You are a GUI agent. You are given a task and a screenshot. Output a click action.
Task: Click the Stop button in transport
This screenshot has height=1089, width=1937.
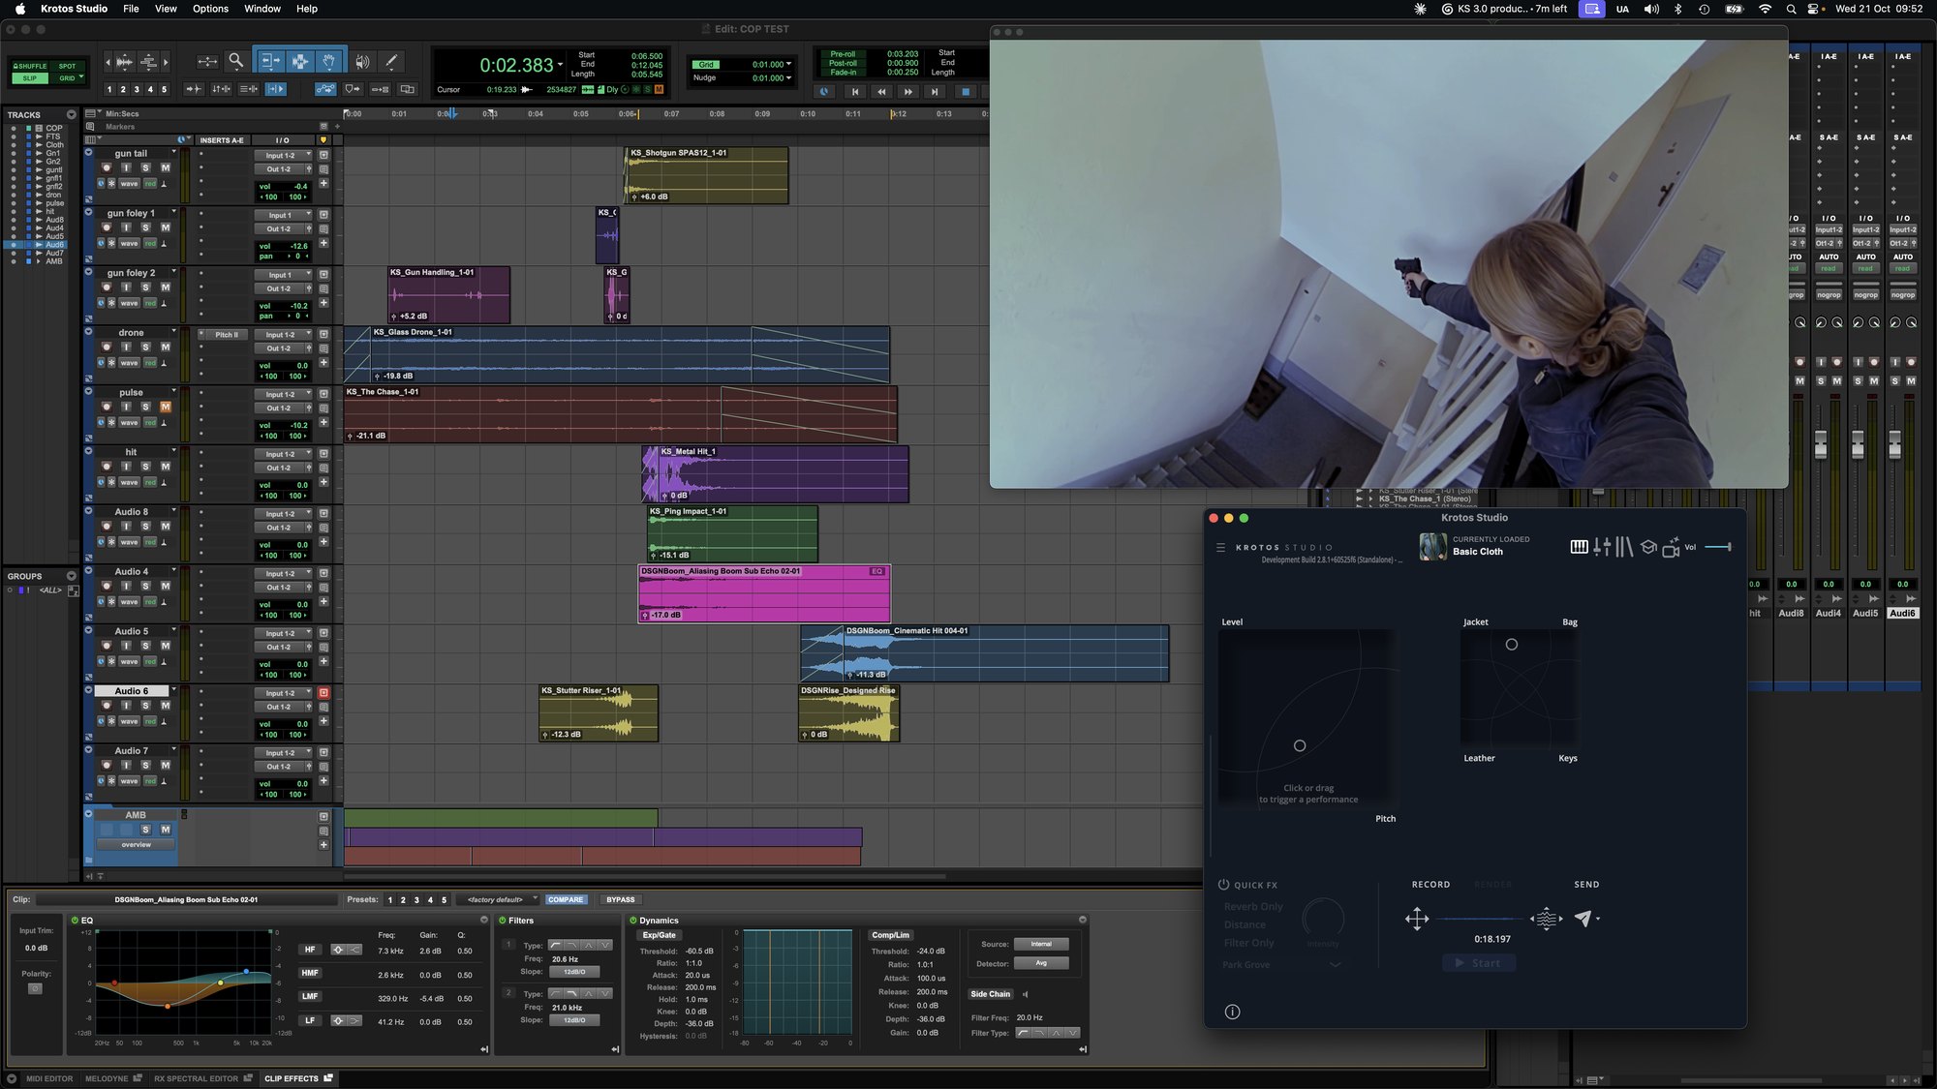(x=965, y=92)
